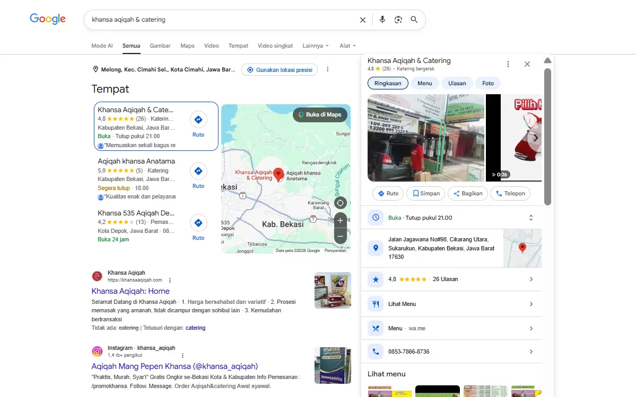Image resolution: width=636 pixels, height=397 pixels.
Task: Select Foto chip in panel
Action: pyautogui.click(x=488, y=83)
